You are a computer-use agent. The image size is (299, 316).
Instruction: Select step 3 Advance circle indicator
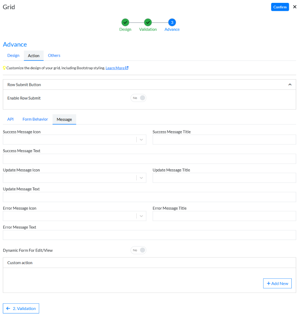pos(172,22)
